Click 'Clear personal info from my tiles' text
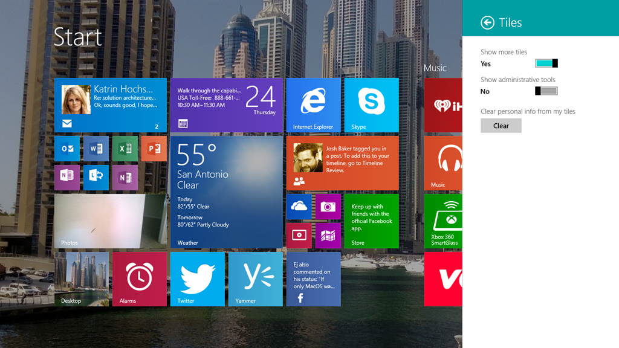The width and height of the screenshot is (619, 348). pos(528,111)
